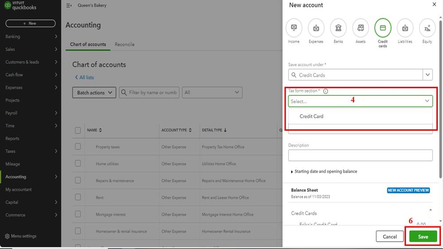This screenshot has height=249, width=443.
Task: Choose the Expenses account type icon
Action: [x=316, y=28]
